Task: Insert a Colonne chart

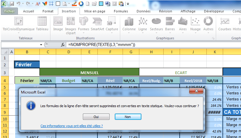Action: pyautogui.click(x=129, y=24)
